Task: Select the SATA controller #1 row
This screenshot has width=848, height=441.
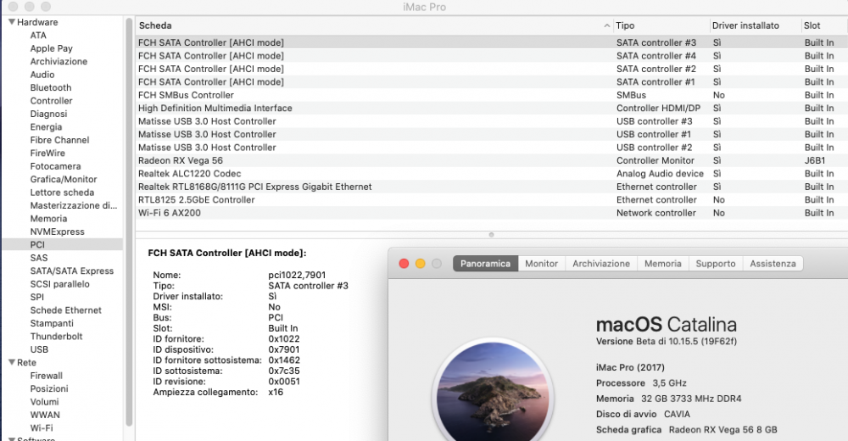Action: pyautogui.click(x=491, y=81)
